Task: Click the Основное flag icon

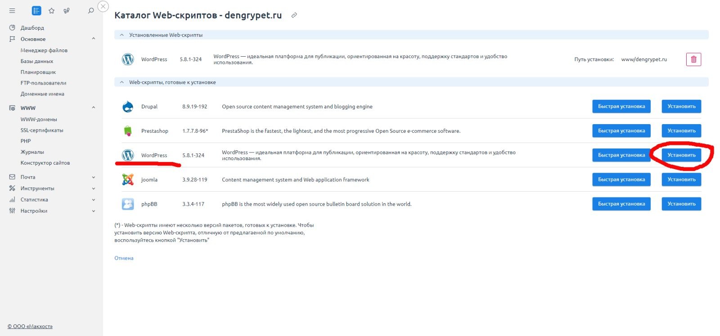Action: pyautogui.click(x=12, y=39)
